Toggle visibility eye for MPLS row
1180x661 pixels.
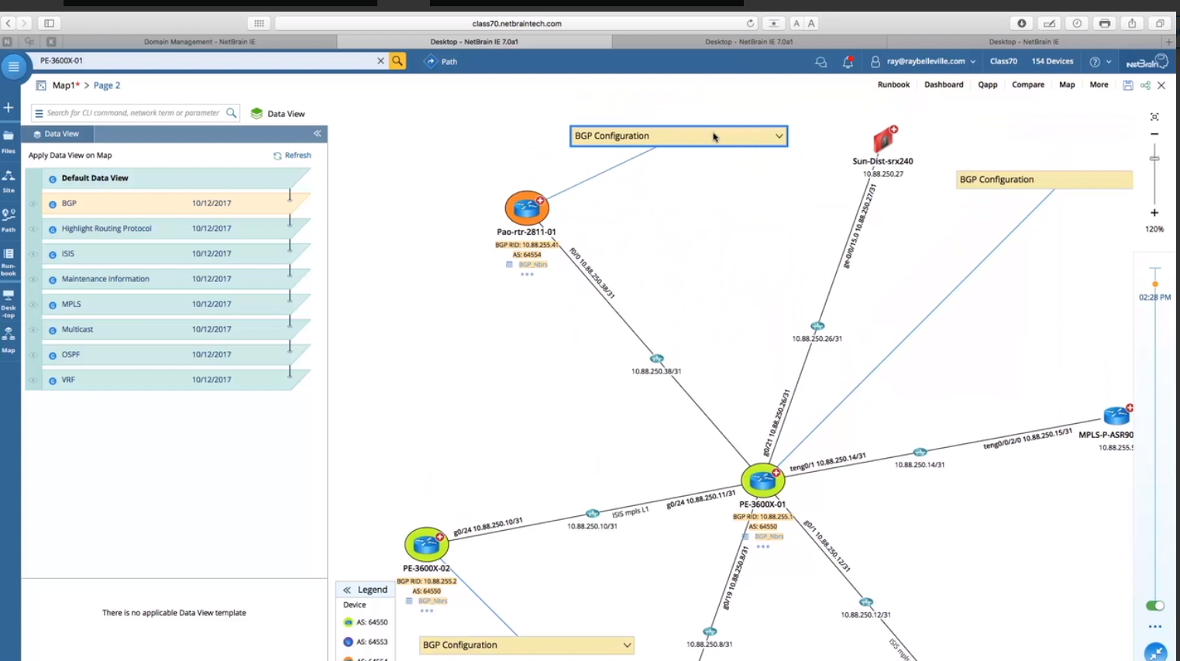33,305
